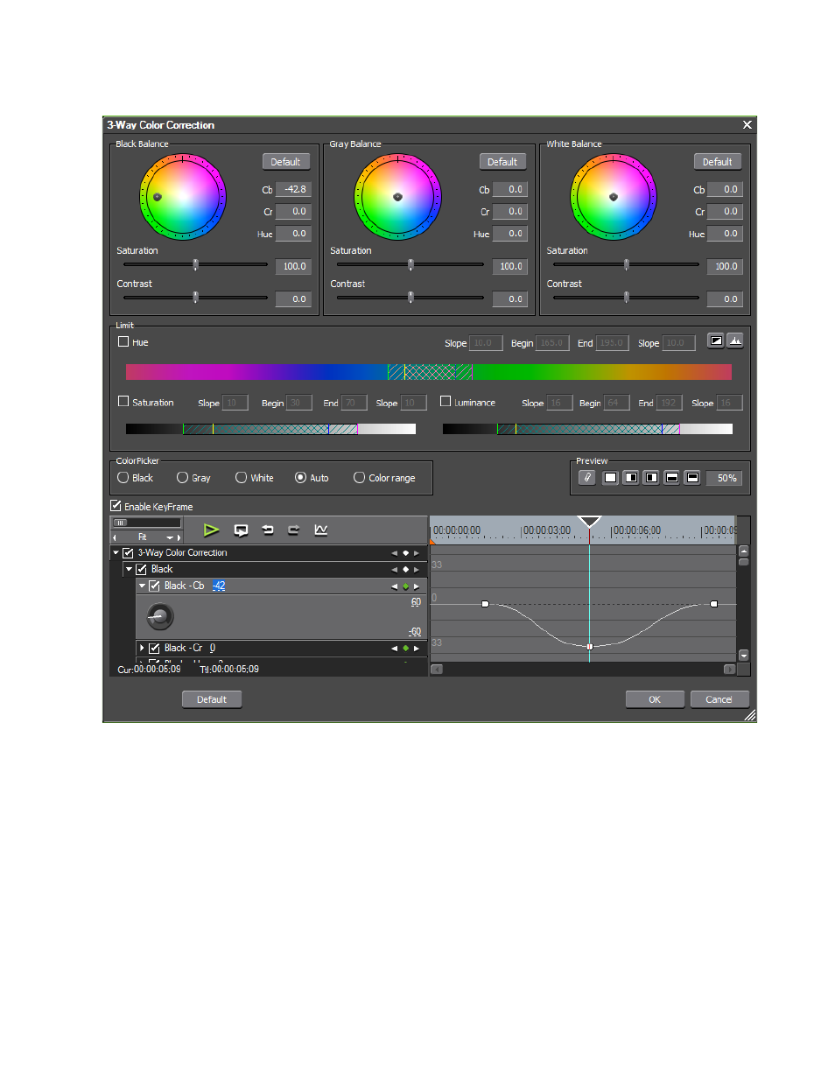The height and width of the screenshot is (1081, 835).
Task: Click the Black Balance color wheel
Action: (182, 197)
